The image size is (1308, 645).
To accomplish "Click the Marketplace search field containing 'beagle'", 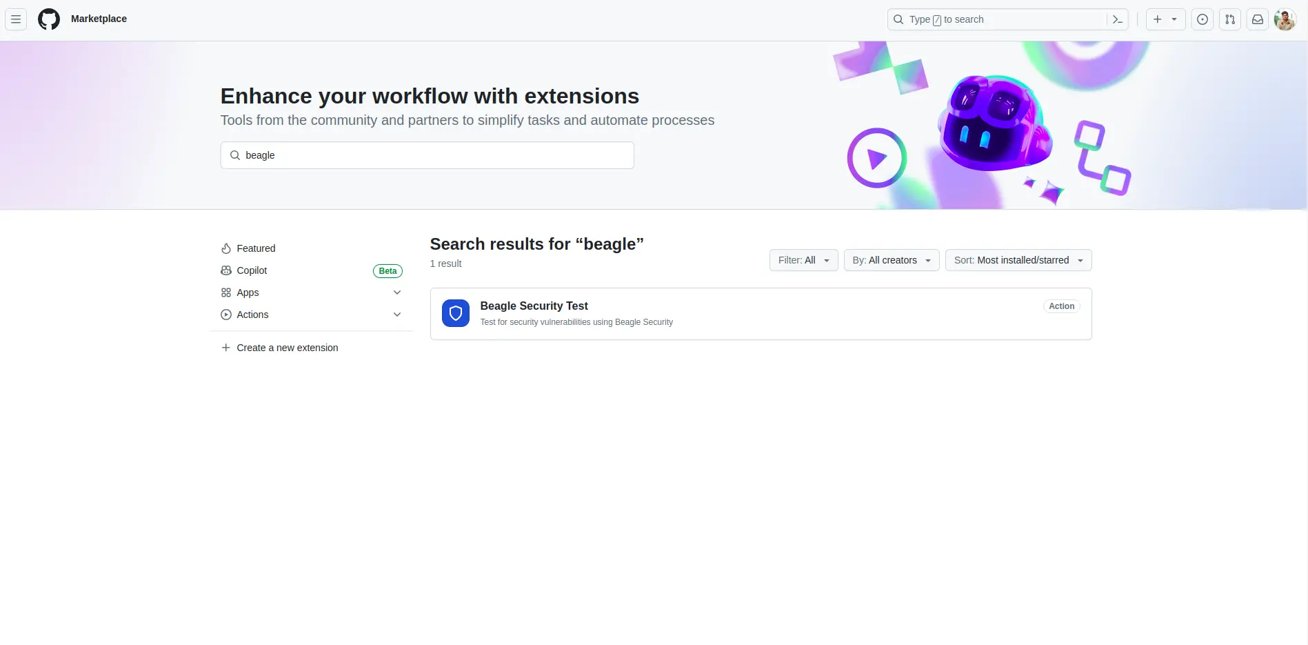I will pos(427,155).
